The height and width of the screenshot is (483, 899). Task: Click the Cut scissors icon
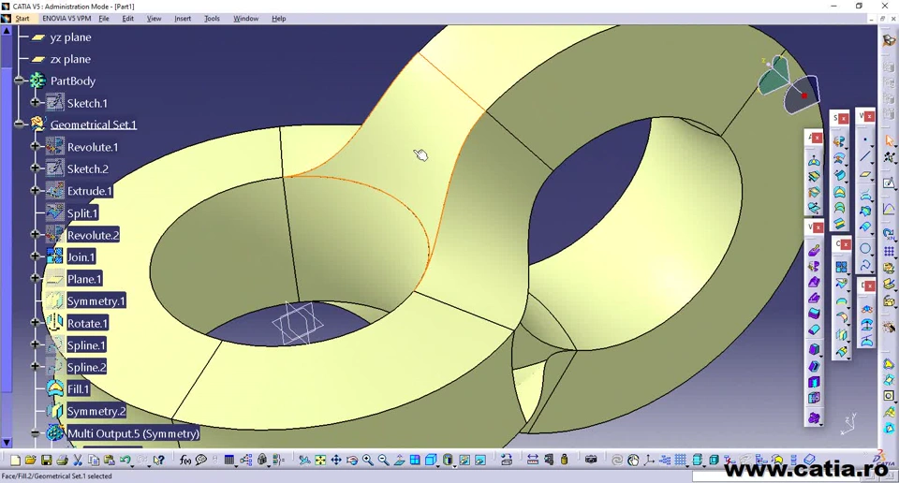coord(78,461)
